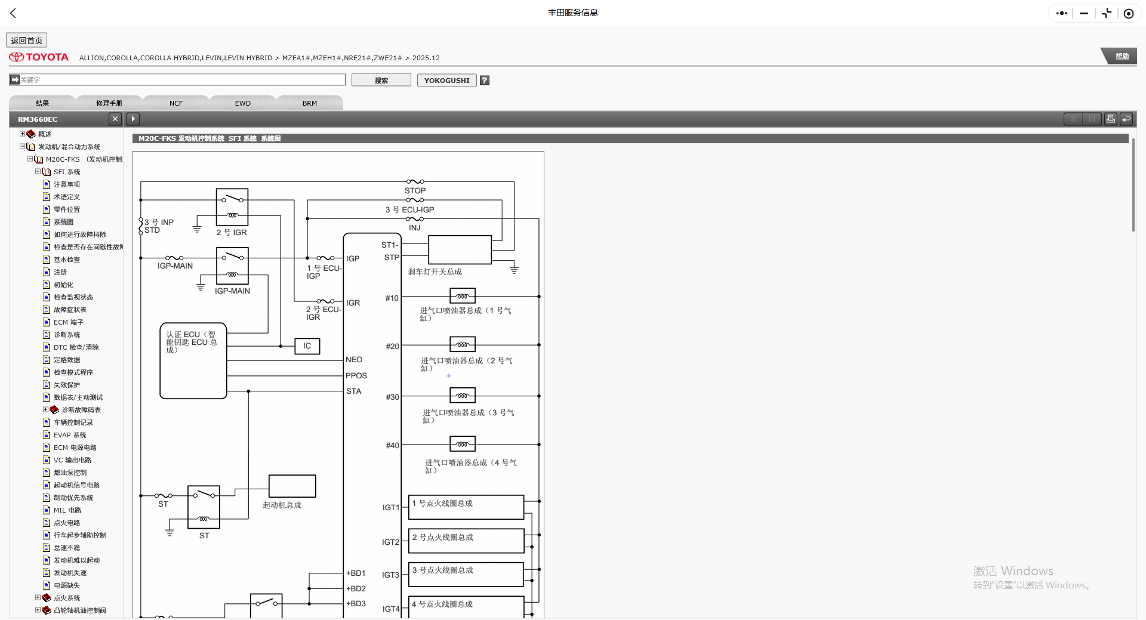Open the EWD tab
Image resolution: width=1146 pixels, height=620 pixels.
[x=243, y=103]
